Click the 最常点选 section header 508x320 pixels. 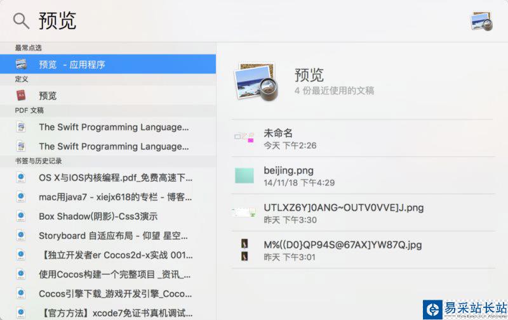tap(28, 48)
